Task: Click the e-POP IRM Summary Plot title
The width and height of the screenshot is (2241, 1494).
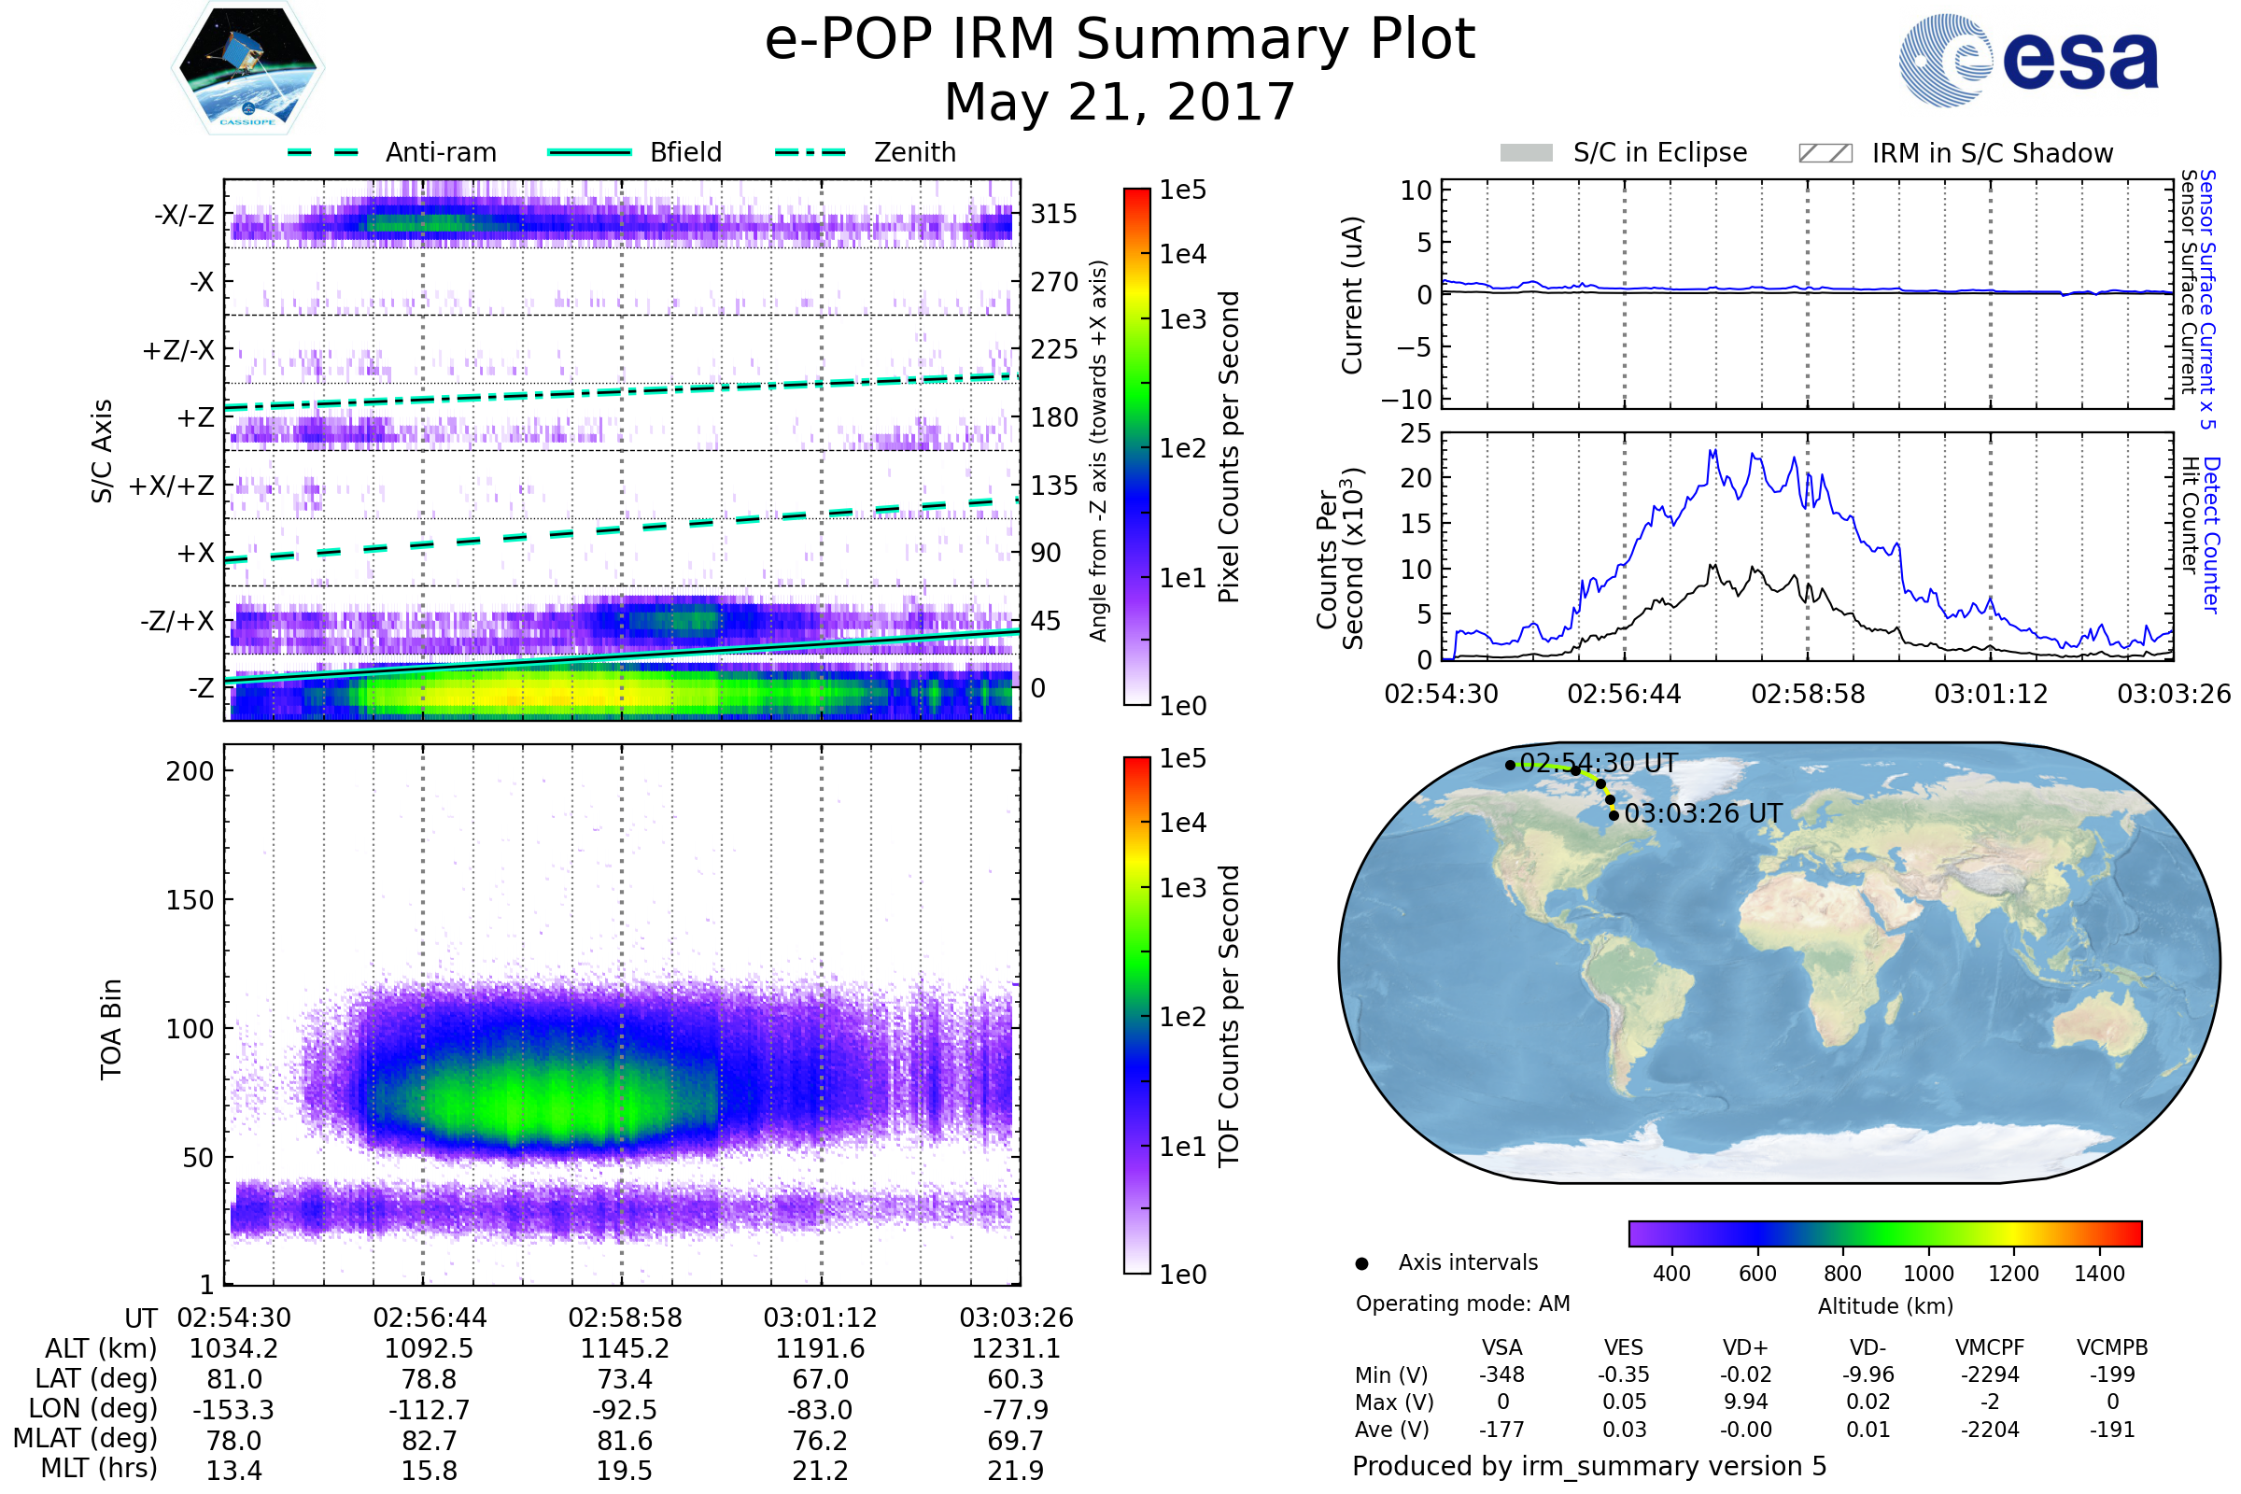Action: coord(1120,40)
